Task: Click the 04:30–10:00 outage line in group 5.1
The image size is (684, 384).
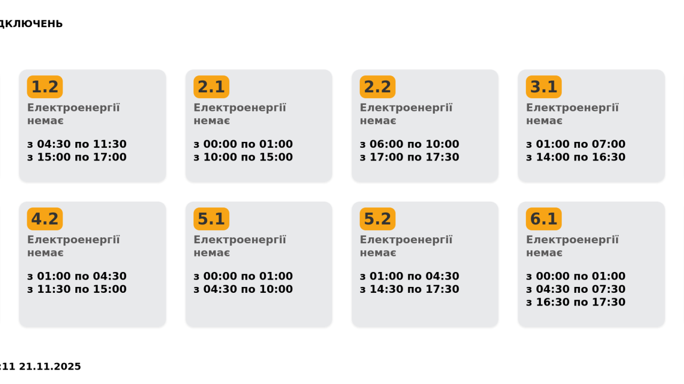Action: click(243, 290)
